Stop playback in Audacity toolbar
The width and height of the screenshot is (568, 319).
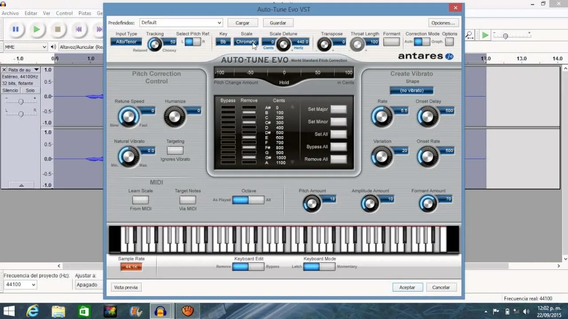58,29
